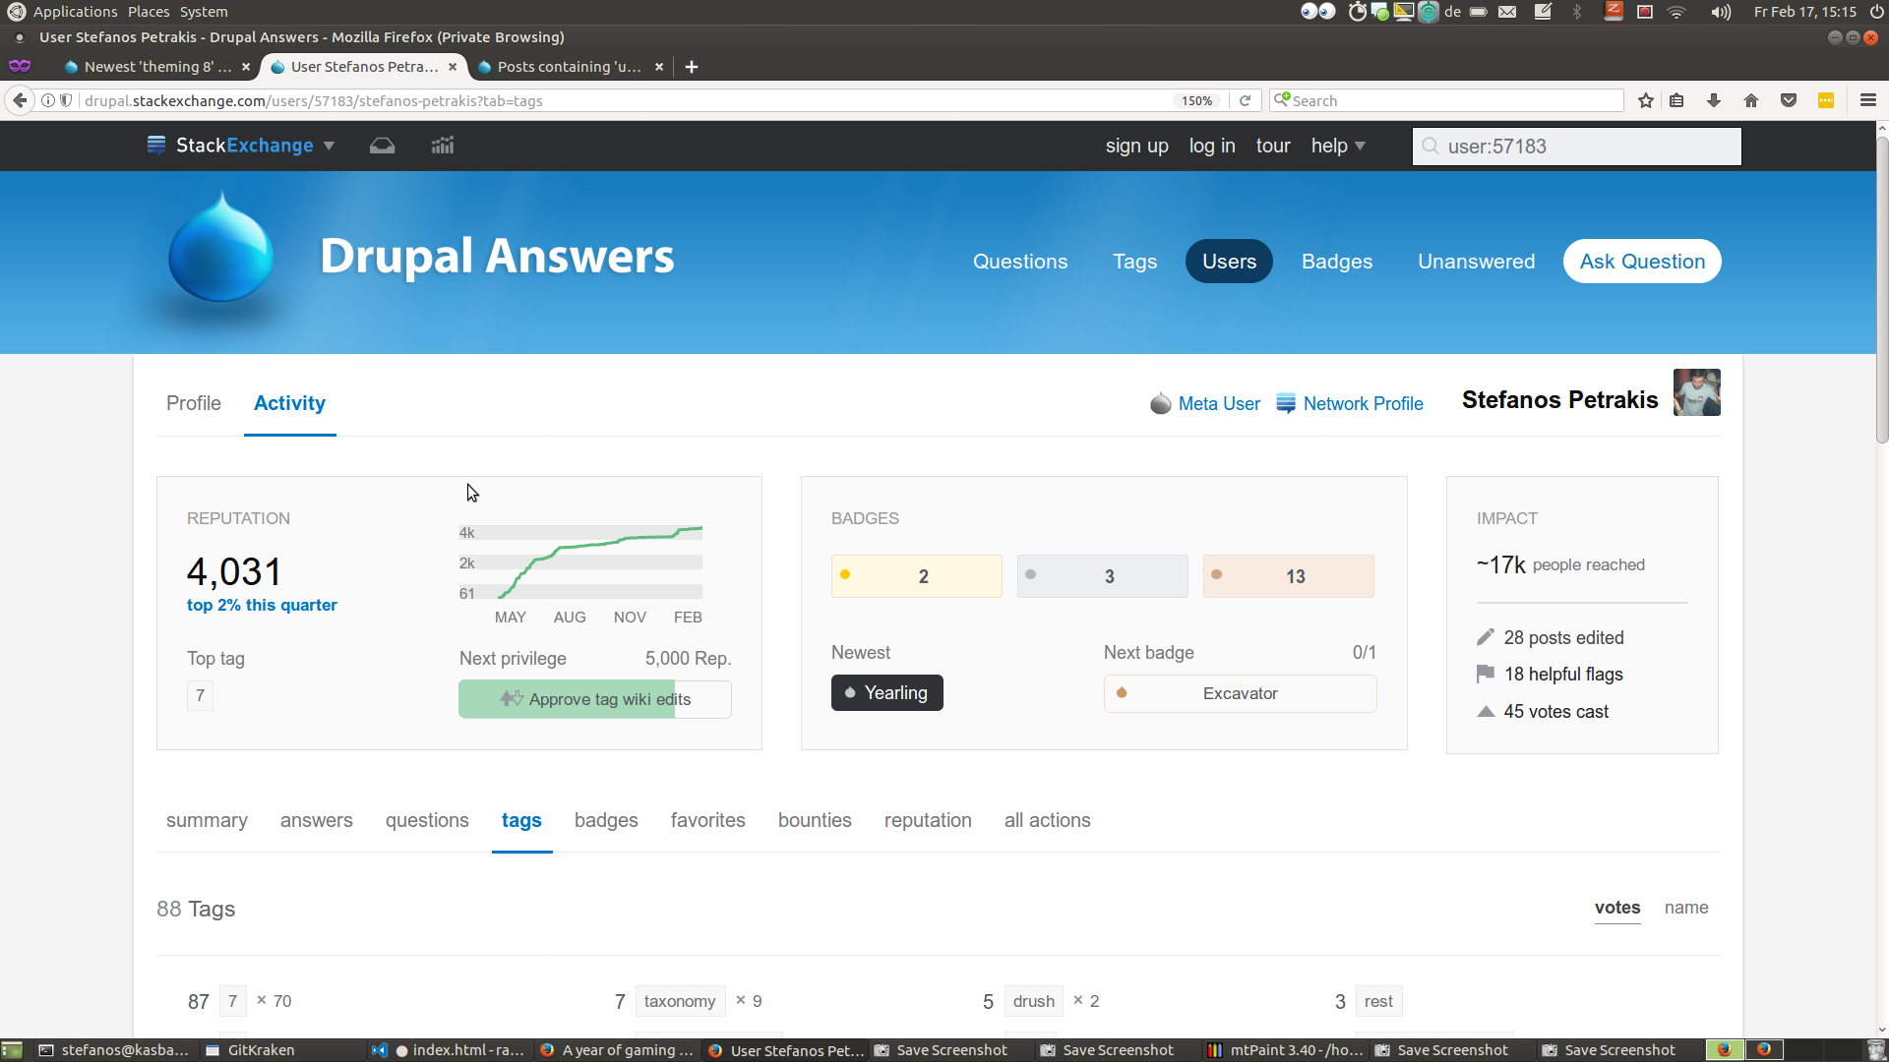Viewport: 1889px width, 1062px height.
Task: Click the Network Profile StackExchange icon
Action: (1286, 403)
